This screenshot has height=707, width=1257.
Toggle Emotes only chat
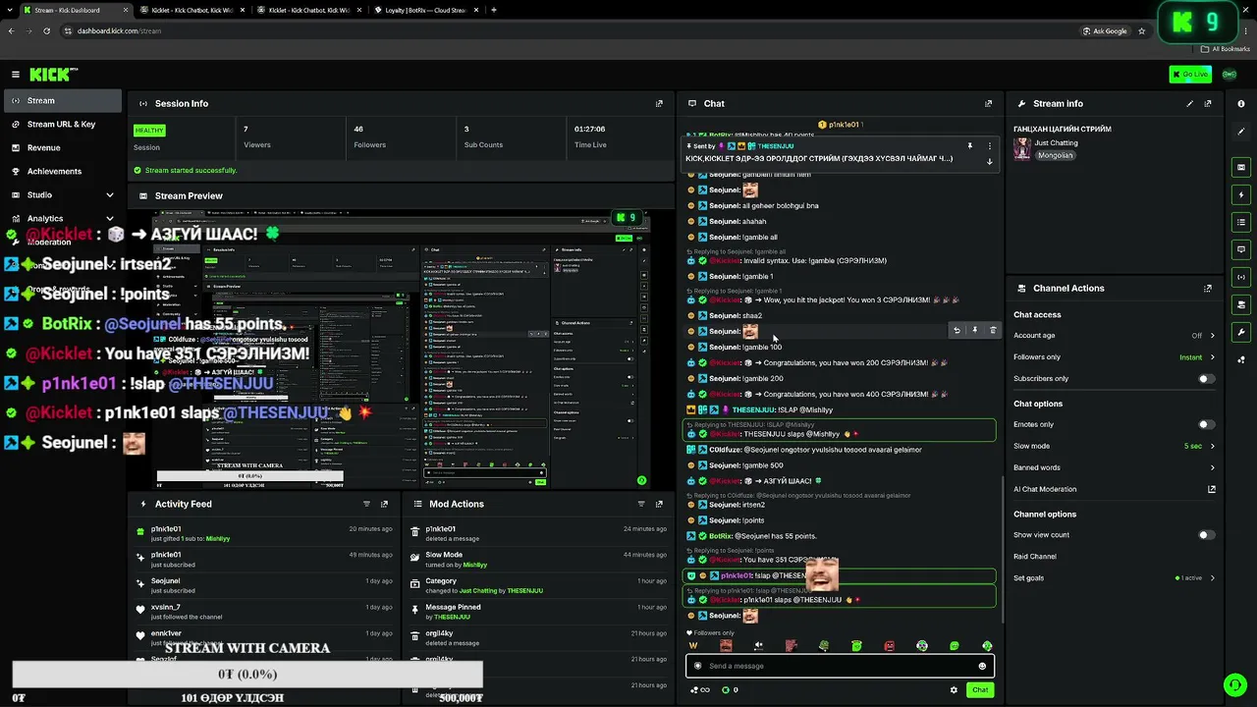[1206, 425]
